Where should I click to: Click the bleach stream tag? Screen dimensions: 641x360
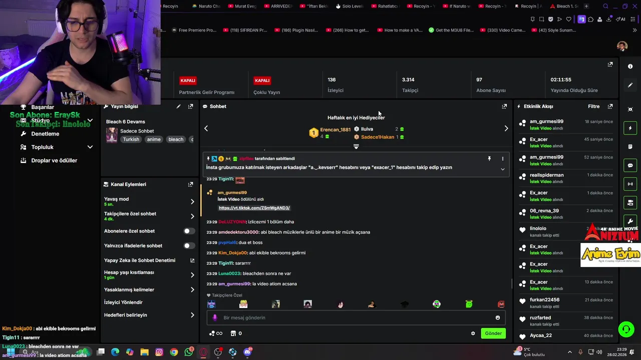[x=176, y=139]
